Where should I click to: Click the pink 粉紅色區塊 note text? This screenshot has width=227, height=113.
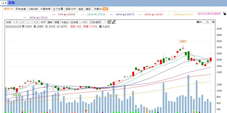pyautogui.click(x=210, y=14)
